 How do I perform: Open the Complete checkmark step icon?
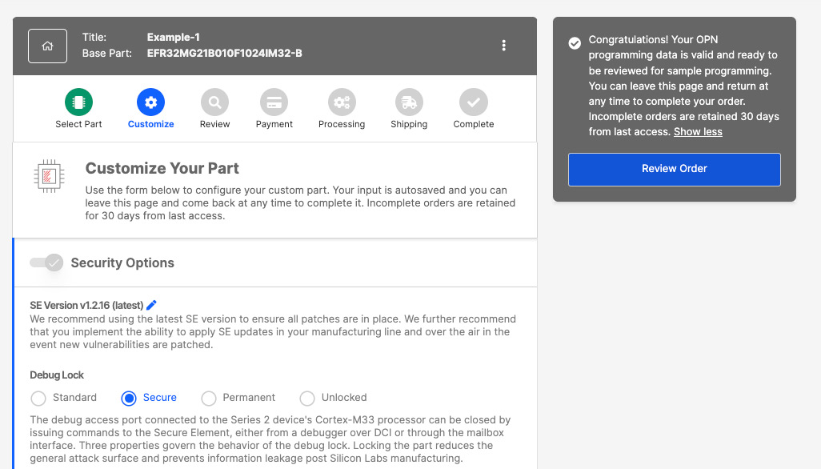(x=474, y=102)
